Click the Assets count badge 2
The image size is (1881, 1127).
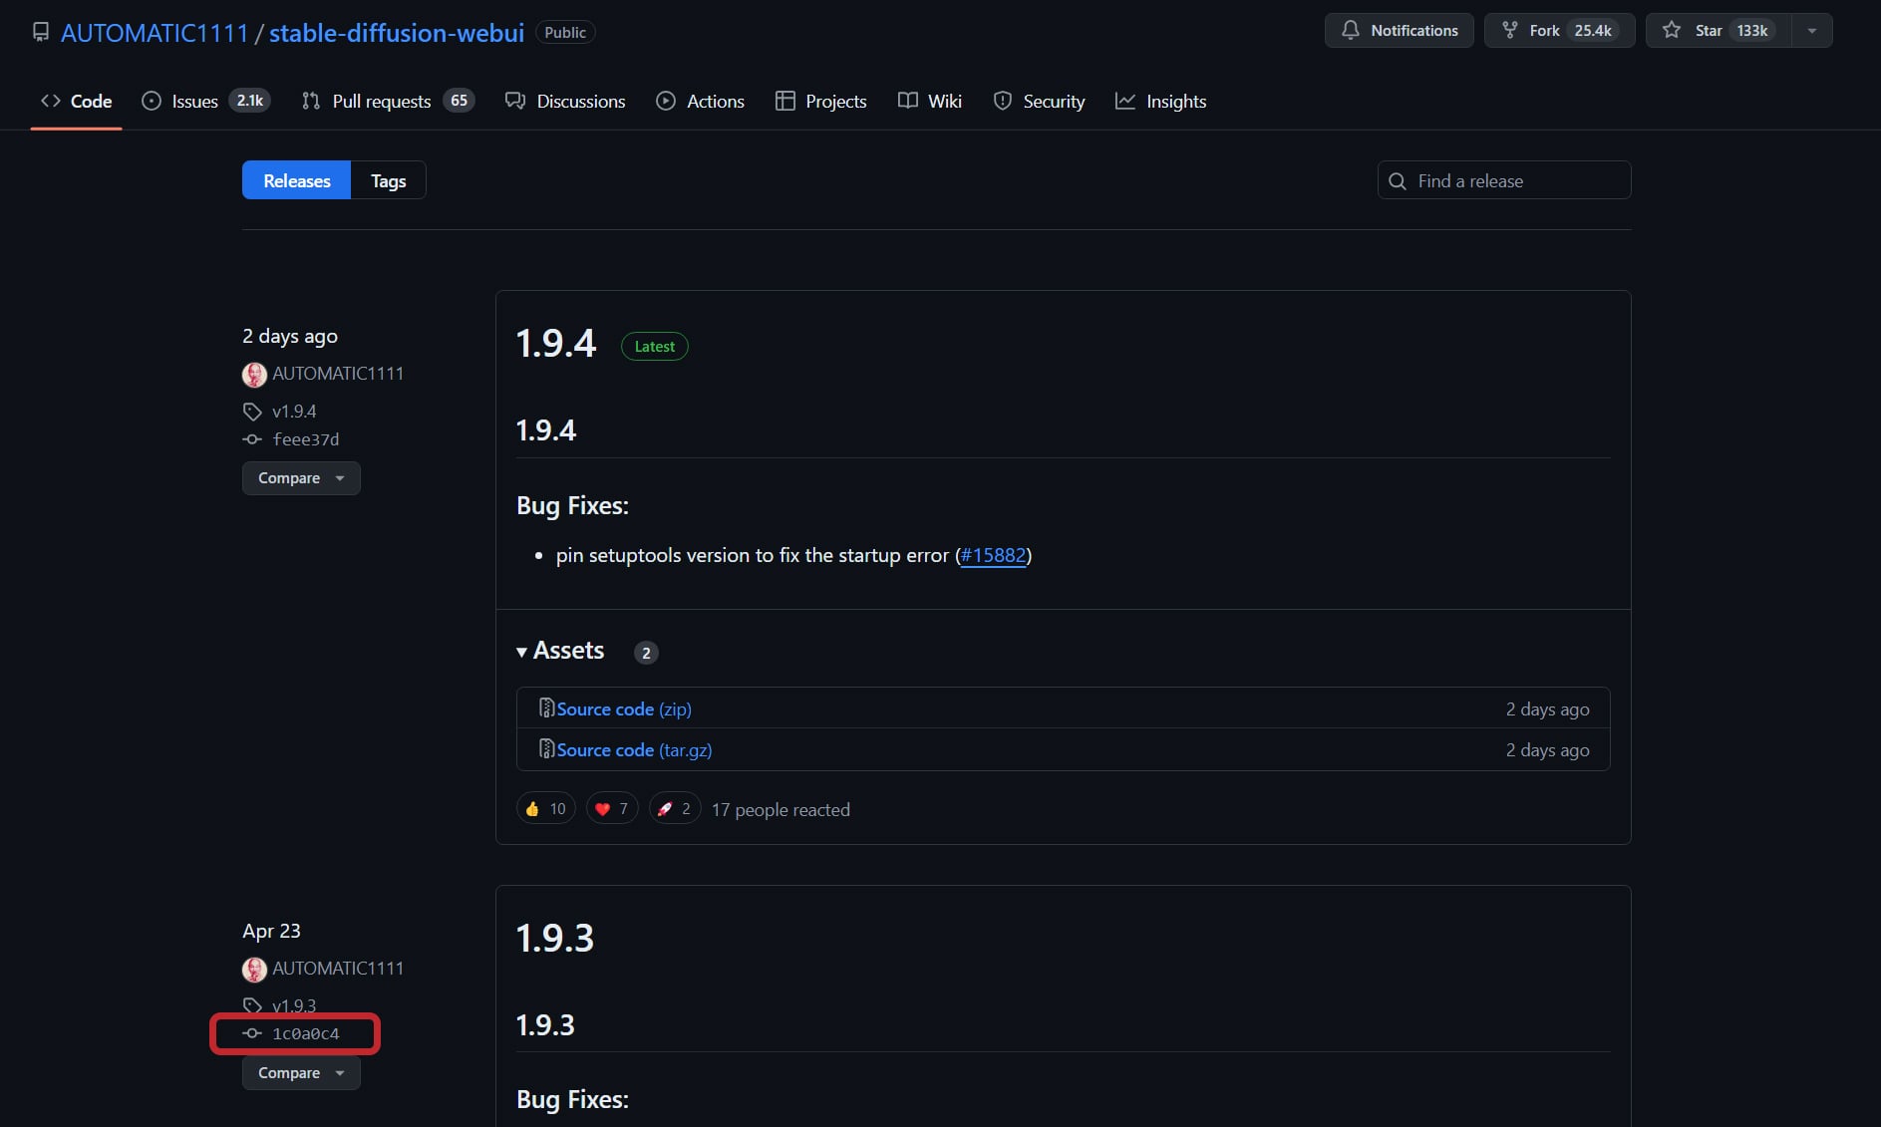[646, 653]
